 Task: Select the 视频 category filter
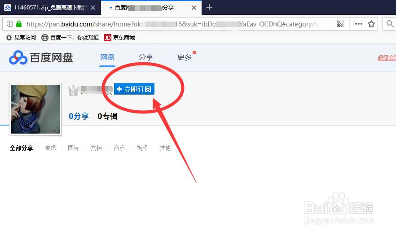tap(142, 148)
